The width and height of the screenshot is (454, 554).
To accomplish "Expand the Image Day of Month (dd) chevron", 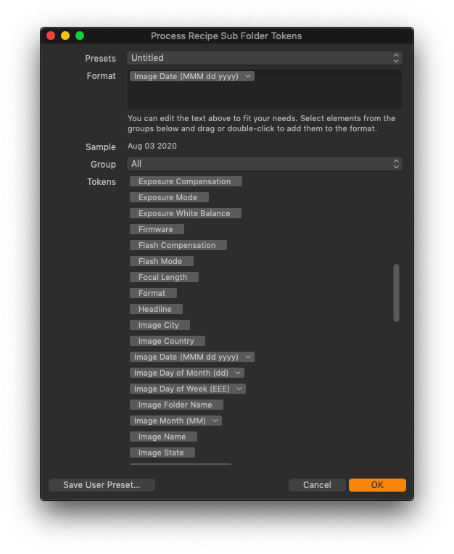I will coord(238,373).
